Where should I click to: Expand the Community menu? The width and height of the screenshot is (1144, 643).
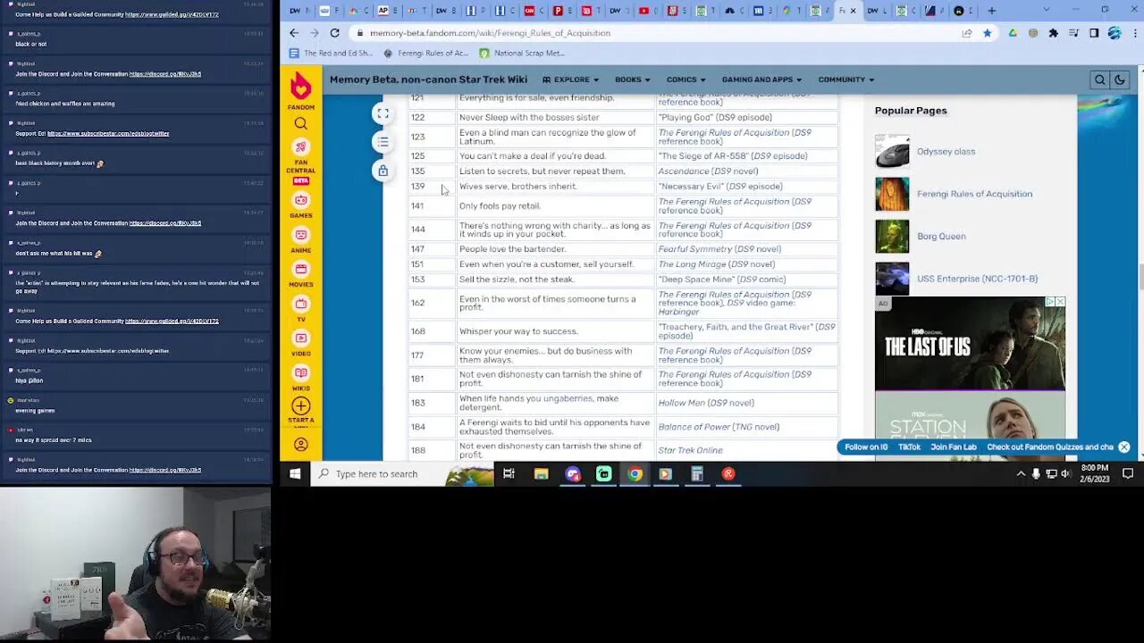[845, 79]
